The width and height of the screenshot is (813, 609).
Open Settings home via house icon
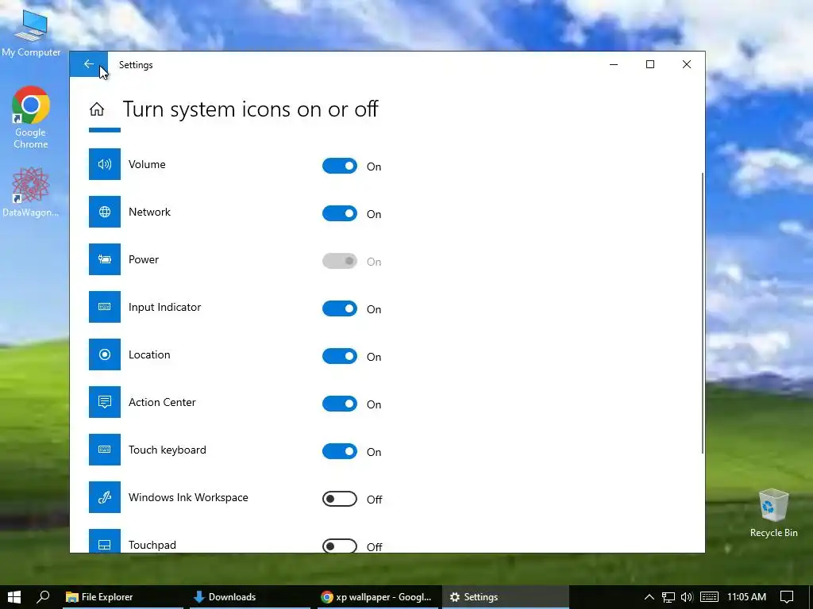tap(96, 109)
